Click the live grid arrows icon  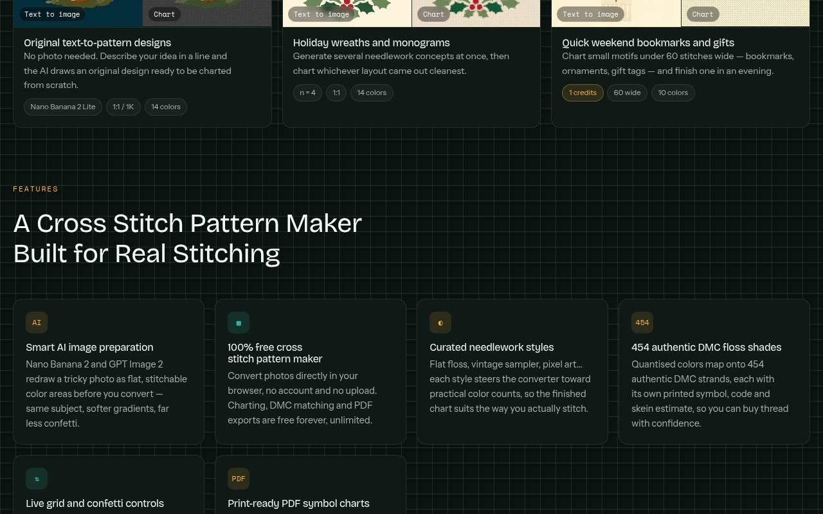pyautogui.click(x=37, y=479)
